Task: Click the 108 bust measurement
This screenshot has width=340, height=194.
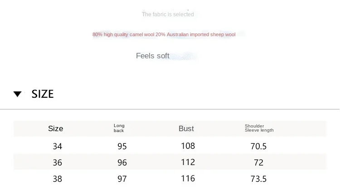Action: pos(188,146)
